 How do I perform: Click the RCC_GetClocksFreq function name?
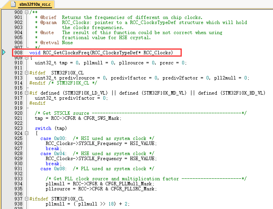tap(66, 52)
